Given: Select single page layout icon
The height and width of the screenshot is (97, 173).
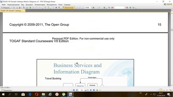Looking at the screenshot, I should (x=158, y=90).
